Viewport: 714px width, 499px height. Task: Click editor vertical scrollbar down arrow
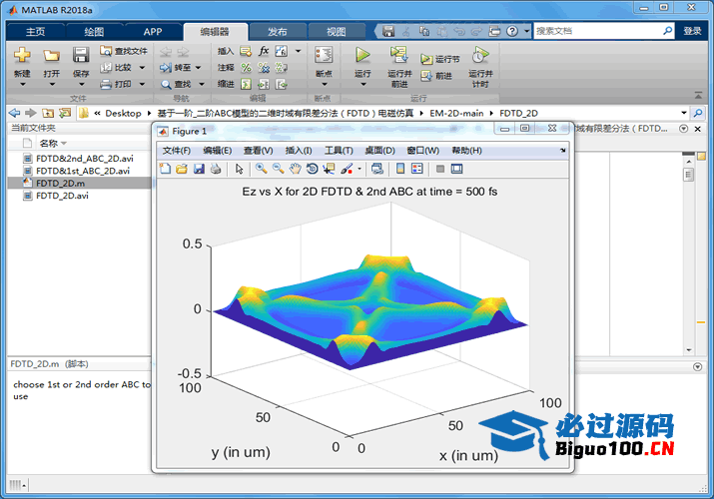click(688, 350)
